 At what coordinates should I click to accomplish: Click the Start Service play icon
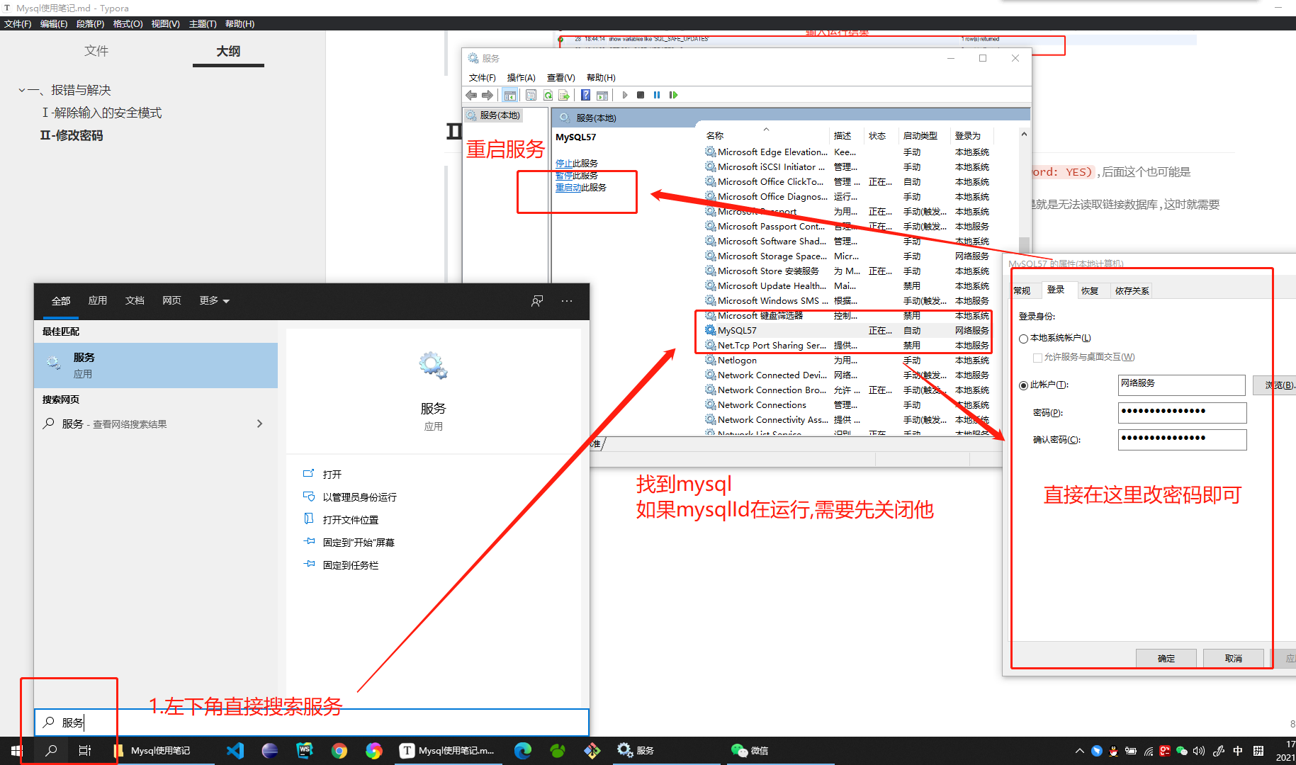tap(624, 95)
